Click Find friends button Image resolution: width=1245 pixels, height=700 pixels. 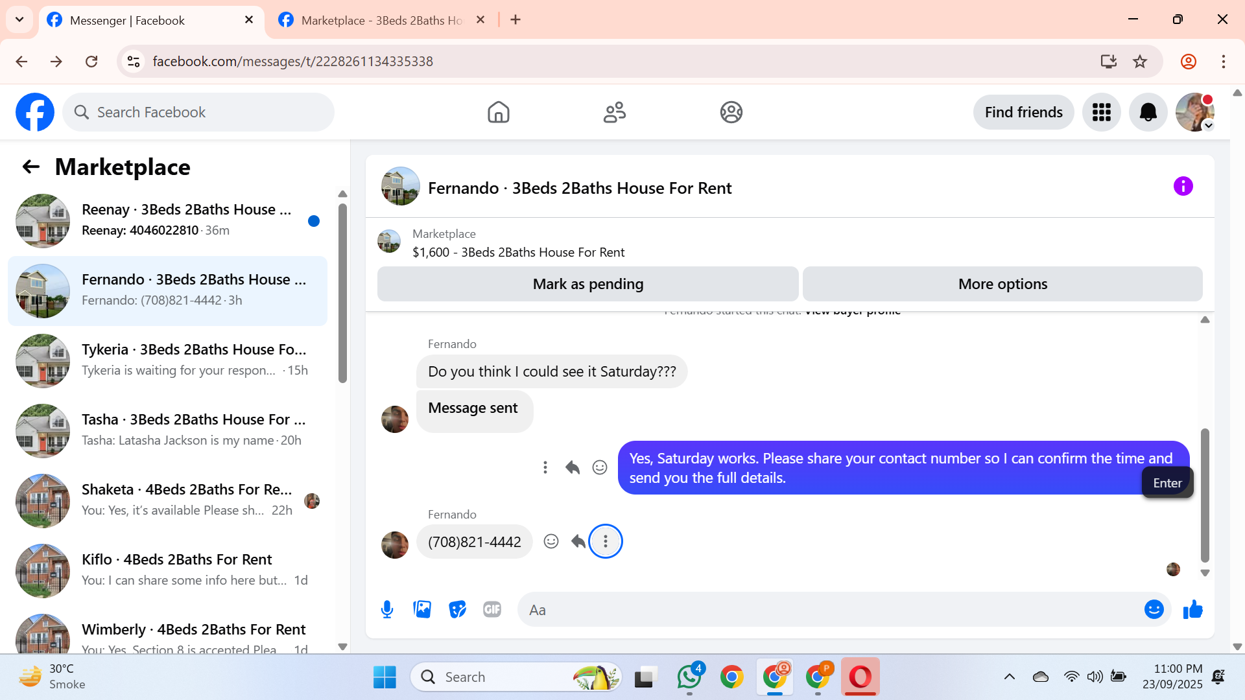[x=1023, y=112]
